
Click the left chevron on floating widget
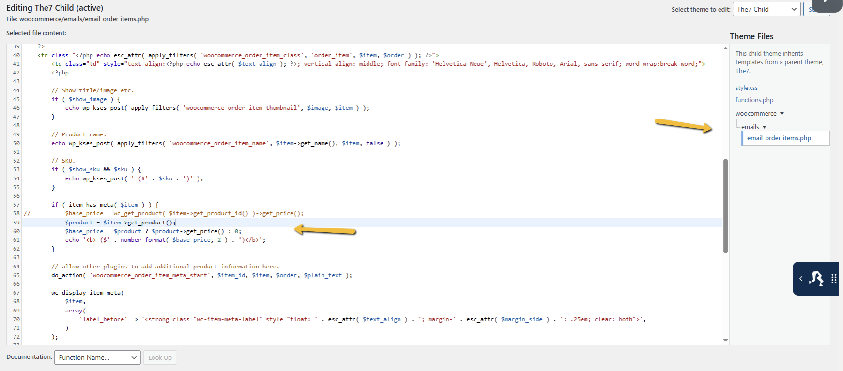tap(801, 279)
